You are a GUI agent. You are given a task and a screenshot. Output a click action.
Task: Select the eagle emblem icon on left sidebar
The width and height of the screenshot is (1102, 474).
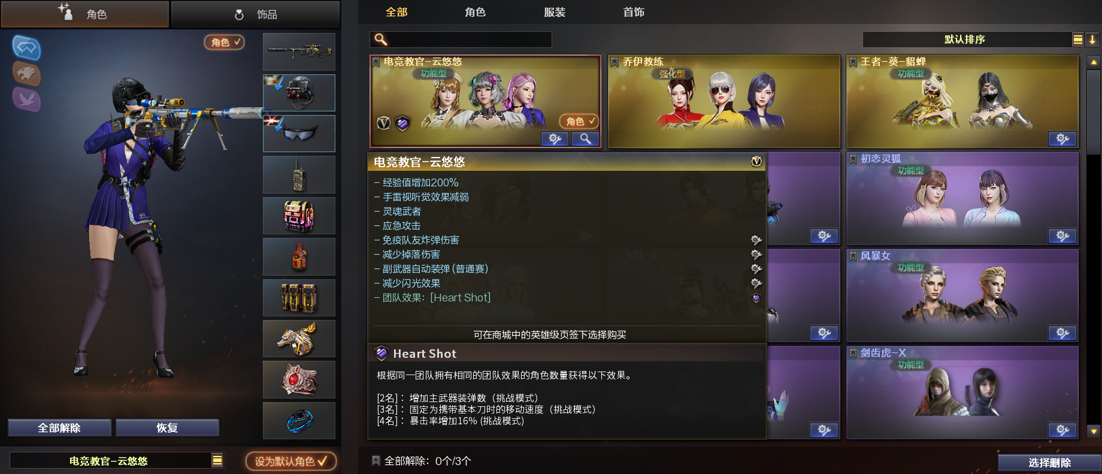coord(27,74)
